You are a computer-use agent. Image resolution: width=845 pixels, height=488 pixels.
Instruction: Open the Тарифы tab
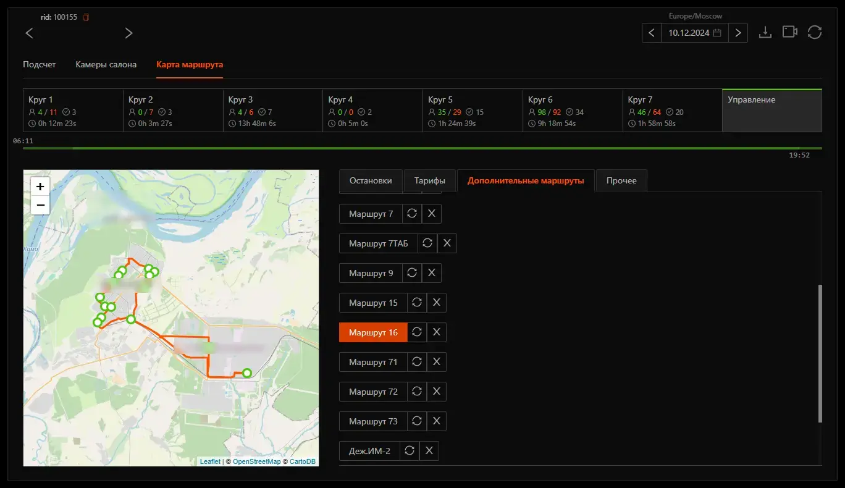coord(430,180)
